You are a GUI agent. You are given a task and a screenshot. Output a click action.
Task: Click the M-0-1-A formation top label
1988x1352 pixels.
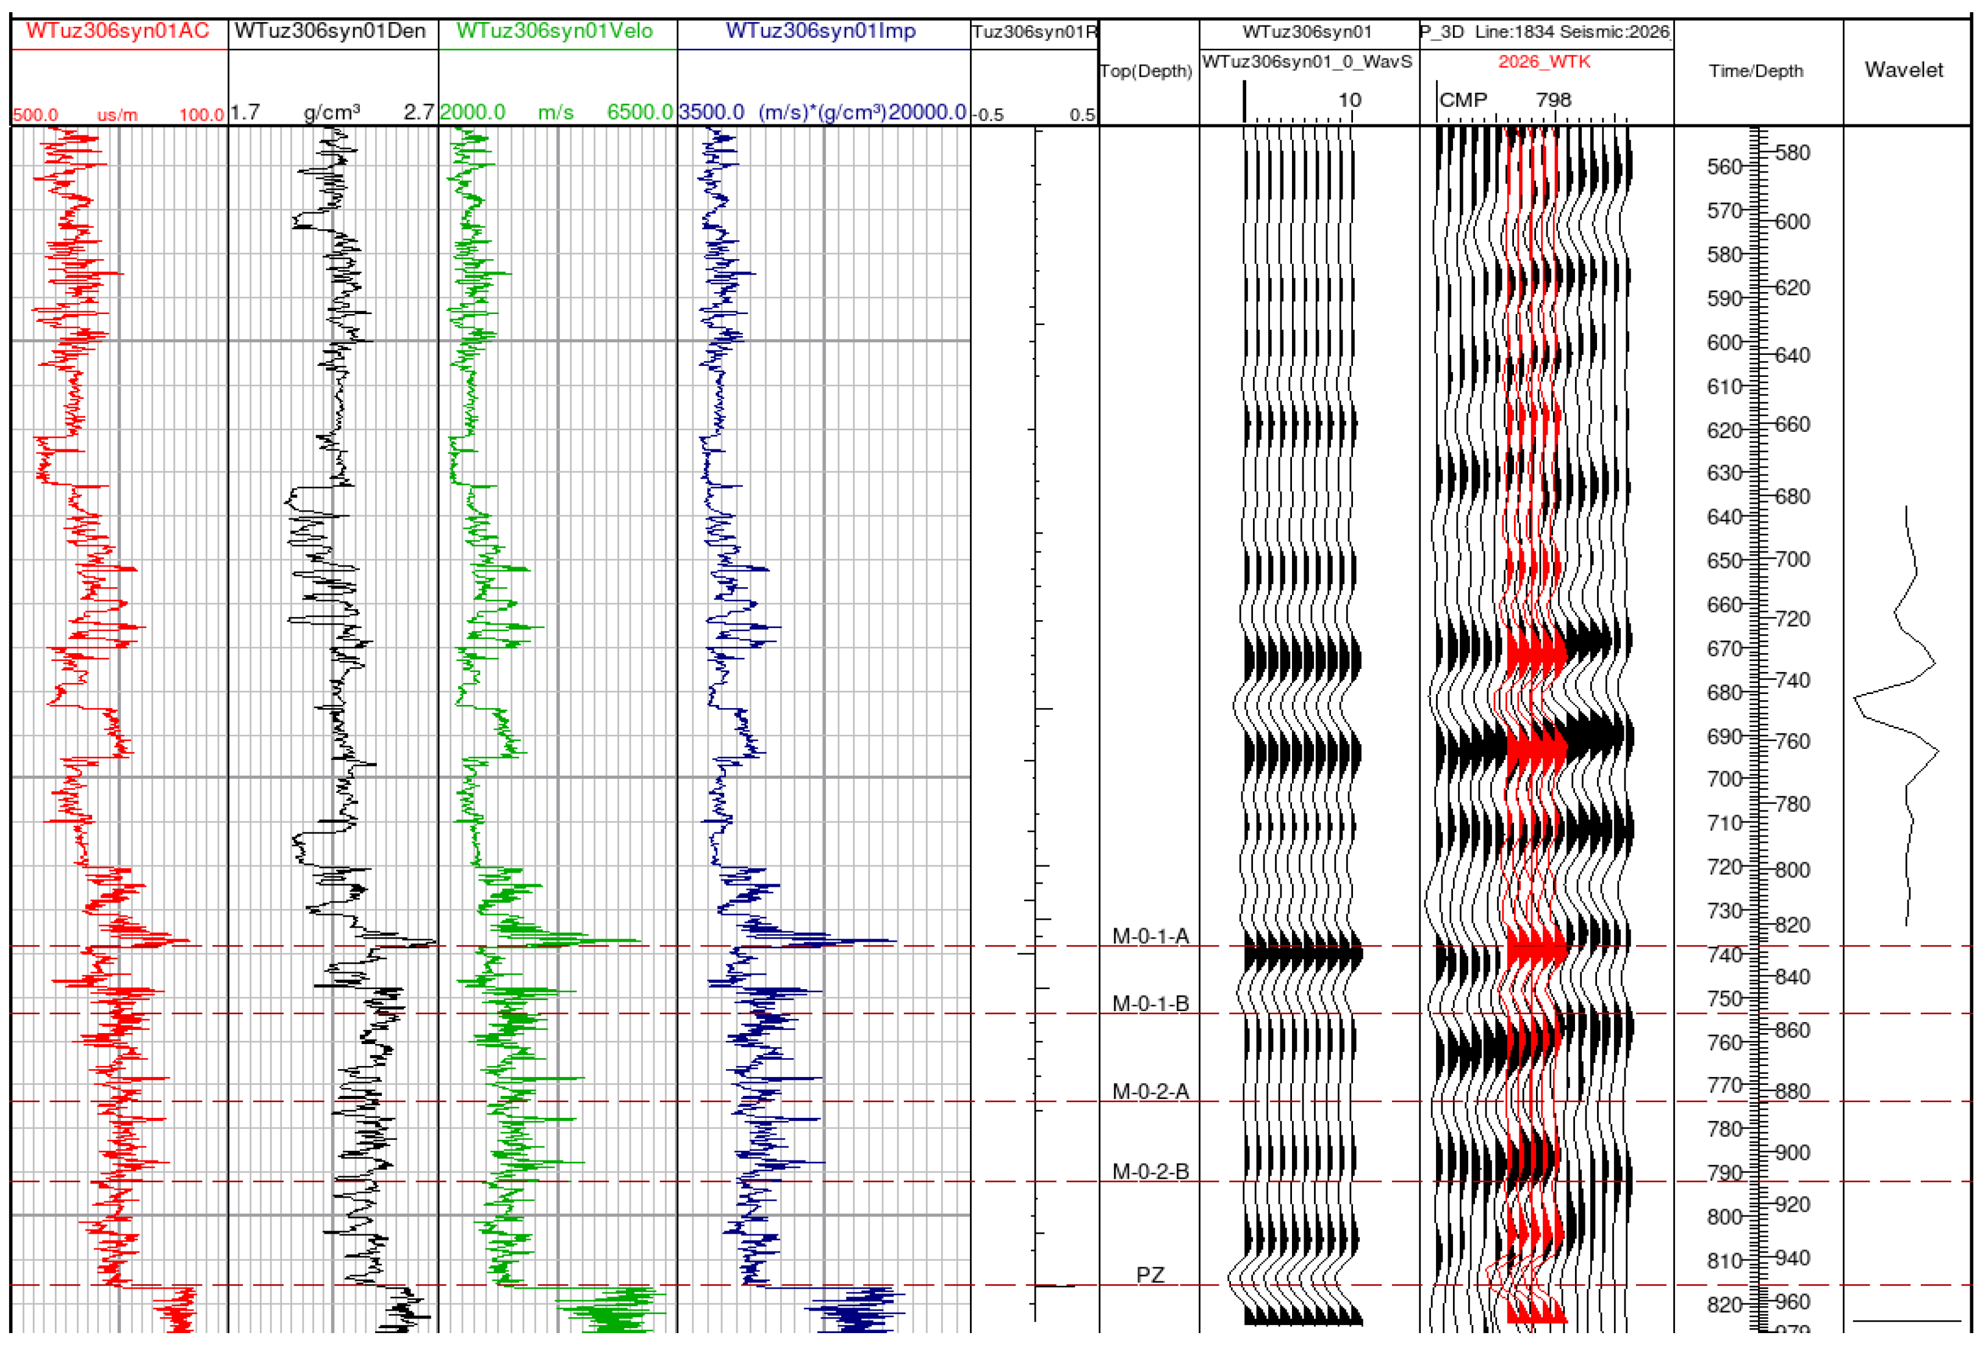[x=1150, y=936]
